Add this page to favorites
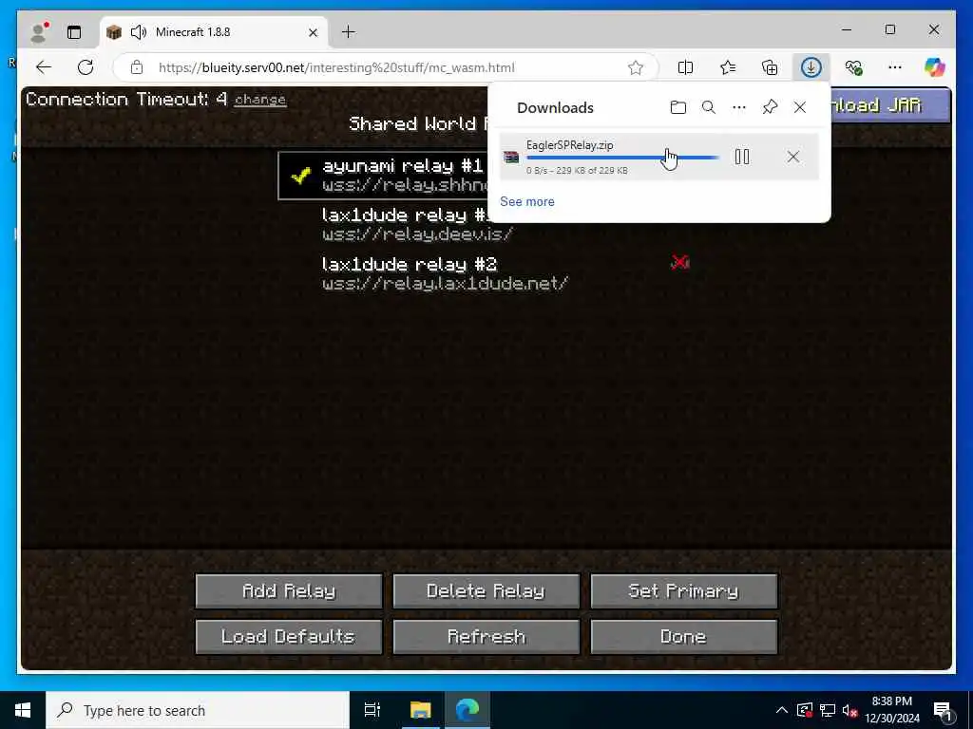The image size is (973, 729). [636, 67]
